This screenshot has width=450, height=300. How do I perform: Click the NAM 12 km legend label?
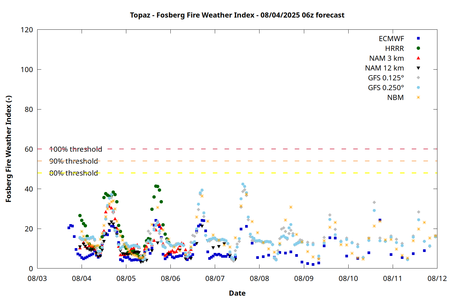[384, 68]
